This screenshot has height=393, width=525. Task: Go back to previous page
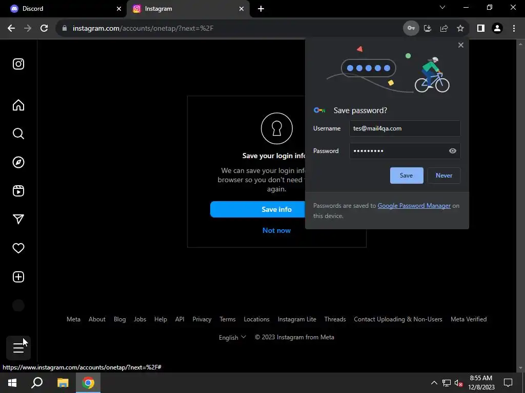(11, 28)
